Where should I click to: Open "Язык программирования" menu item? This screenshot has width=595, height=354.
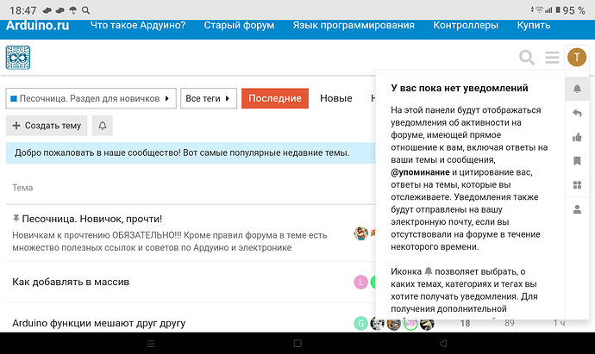pos(354,25)
